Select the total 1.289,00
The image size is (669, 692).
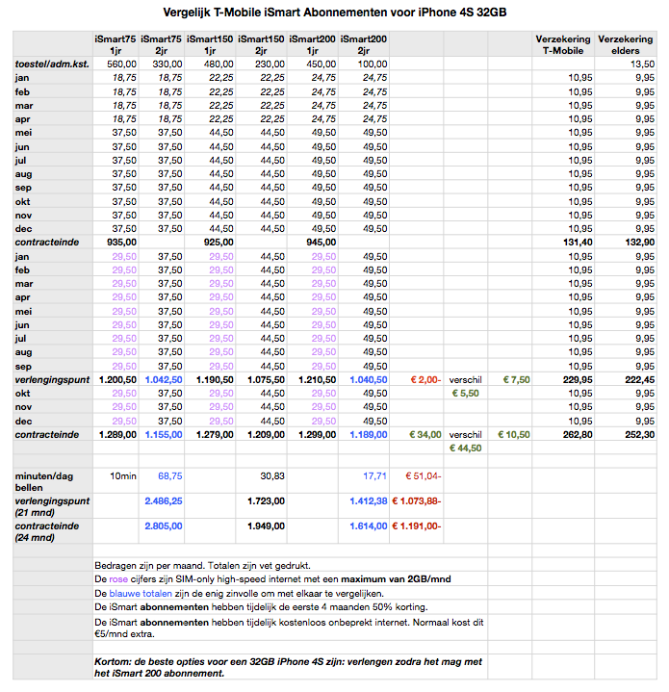pos(117,435)
